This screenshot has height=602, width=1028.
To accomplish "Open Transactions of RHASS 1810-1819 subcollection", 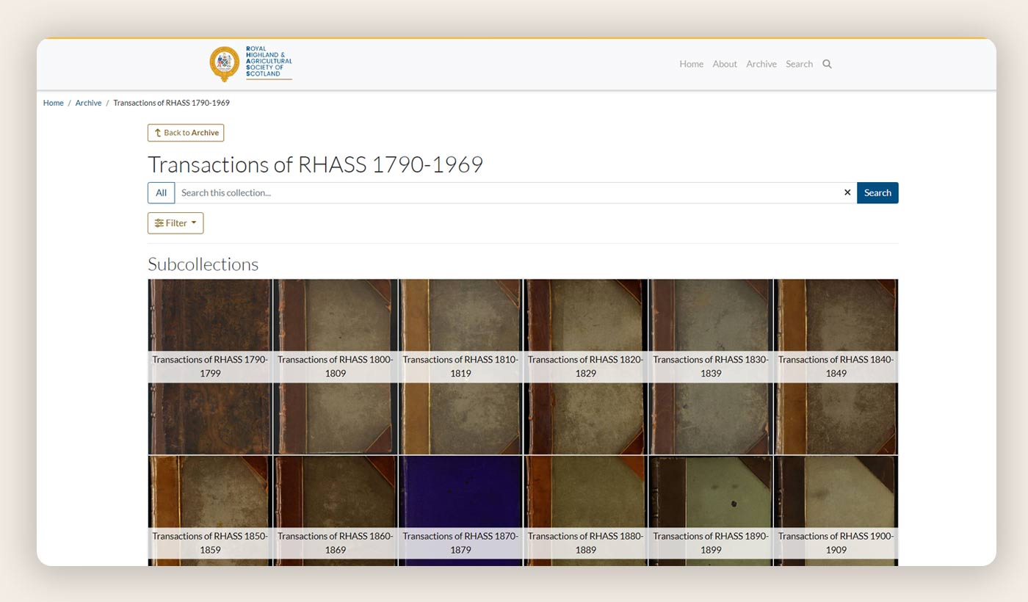I will (x=460, y=366).
